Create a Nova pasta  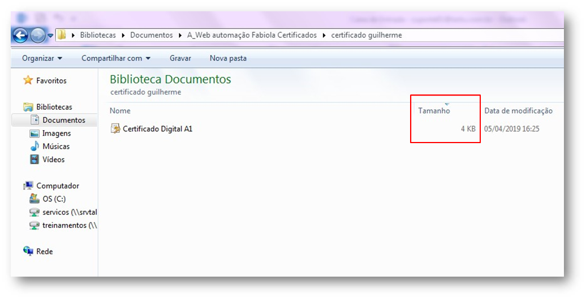tap(228, 58)
